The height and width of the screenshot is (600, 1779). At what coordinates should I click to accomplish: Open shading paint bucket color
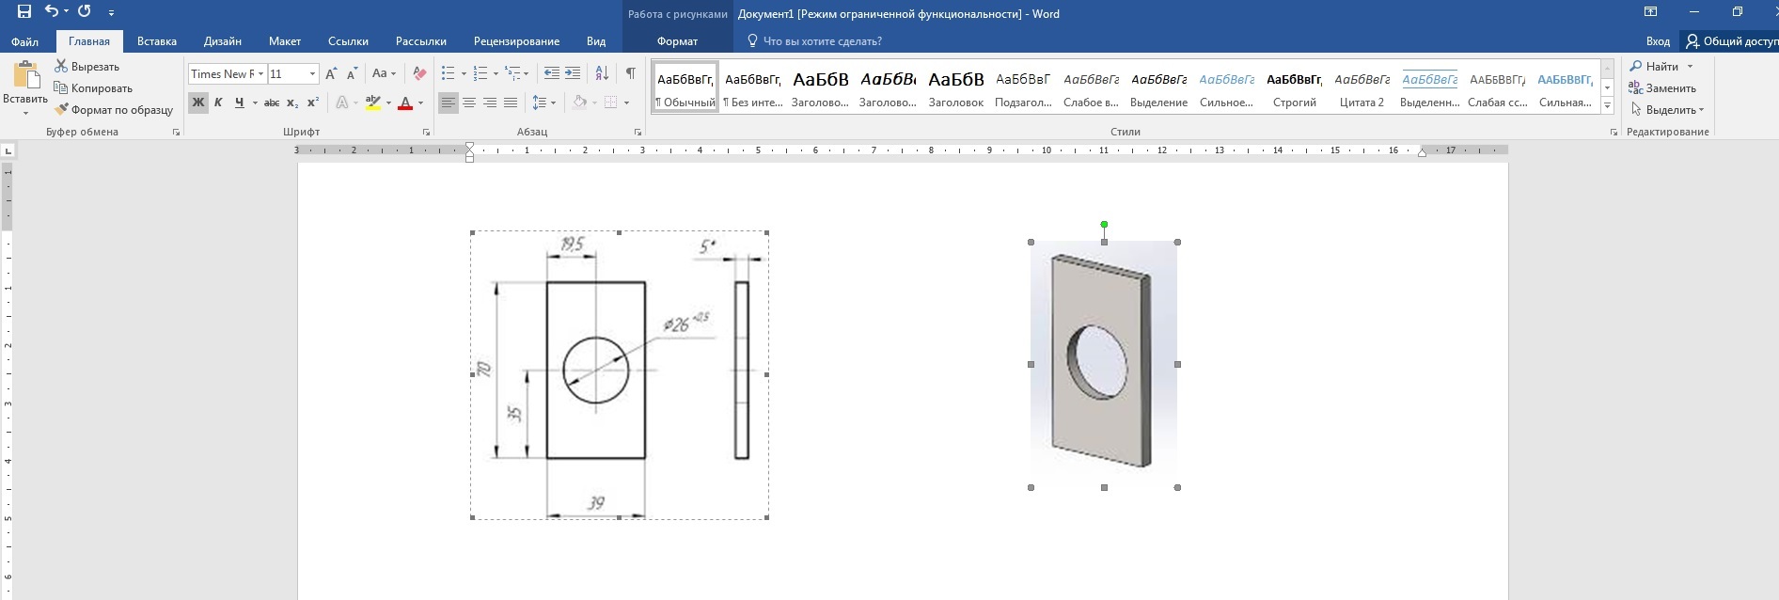pos(579,103)
